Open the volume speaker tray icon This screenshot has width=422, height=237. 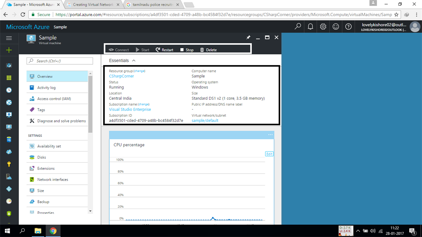pyautogui.click(x=373, y=231)
